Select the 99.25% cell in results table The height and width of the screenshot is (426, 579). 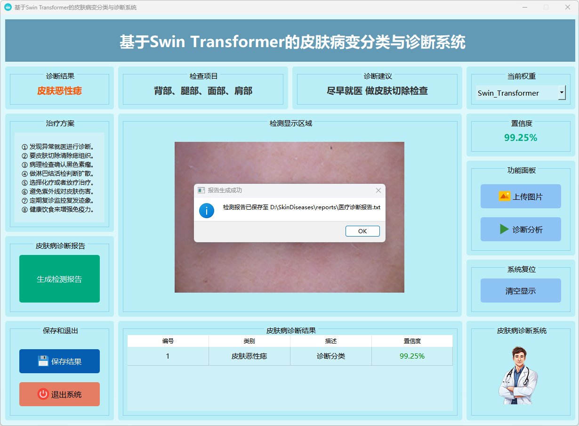(412, 356)
